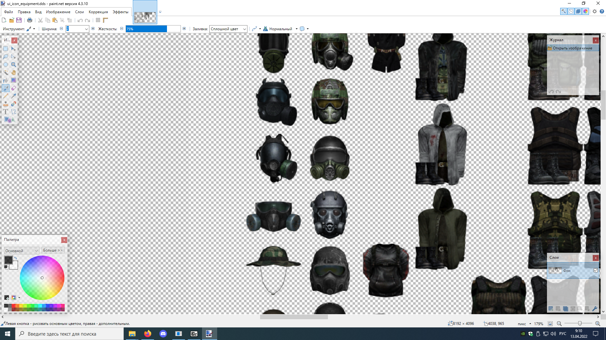Screen dimensions: 606x340
Task: Open the Основной color selector dropdown
Action: (x=21, y=251)
